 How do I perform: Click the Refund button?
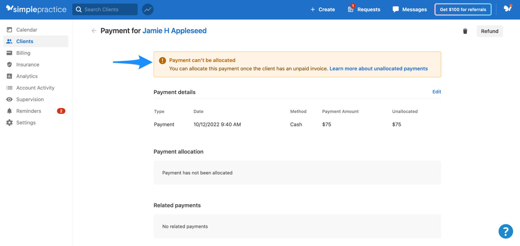click(490, 31)
